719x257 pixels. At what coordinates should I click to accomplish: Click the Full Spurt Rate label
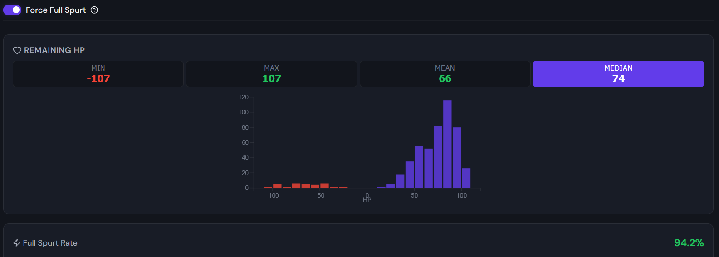pyautogui.click(x=50, y=243)
